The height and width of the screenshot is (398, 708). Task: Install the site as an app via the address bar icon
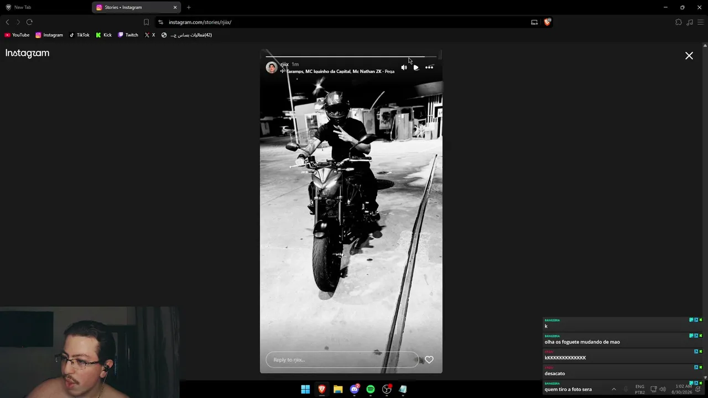click(534, 22)
